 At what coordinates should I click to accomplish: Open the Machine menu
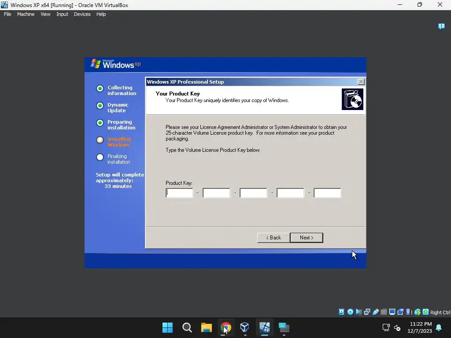[x=26, y=14]
